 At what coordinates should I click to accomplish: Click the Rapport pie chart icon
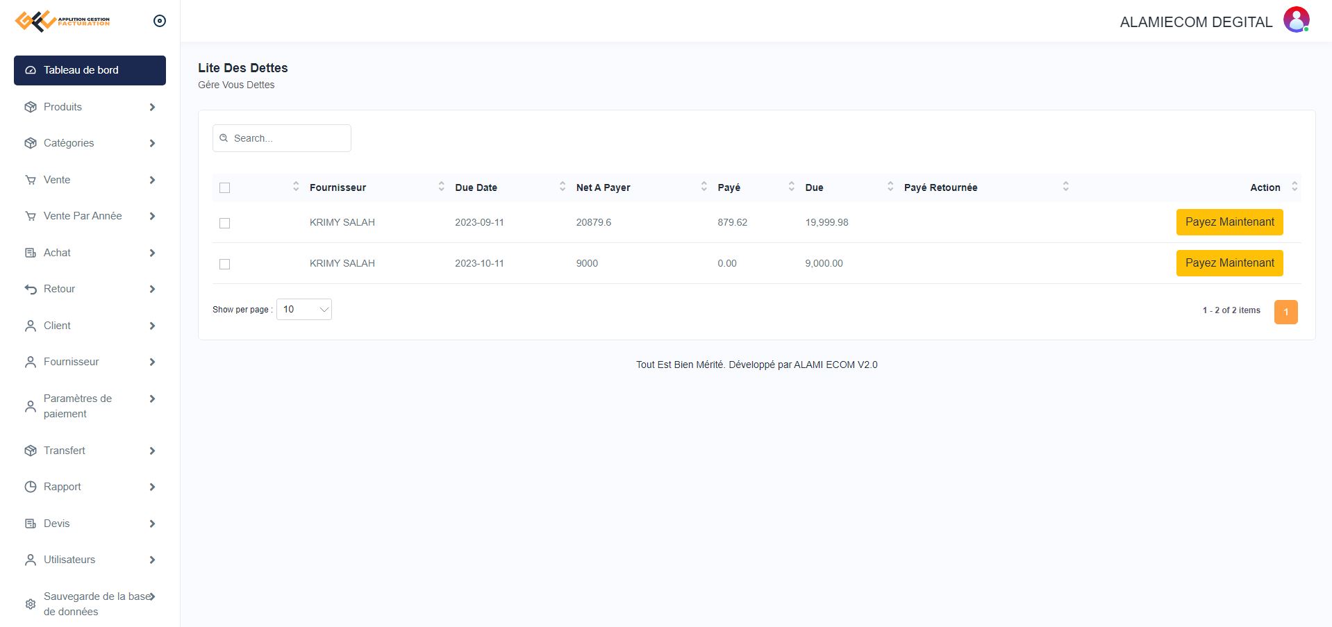(31, 487)
